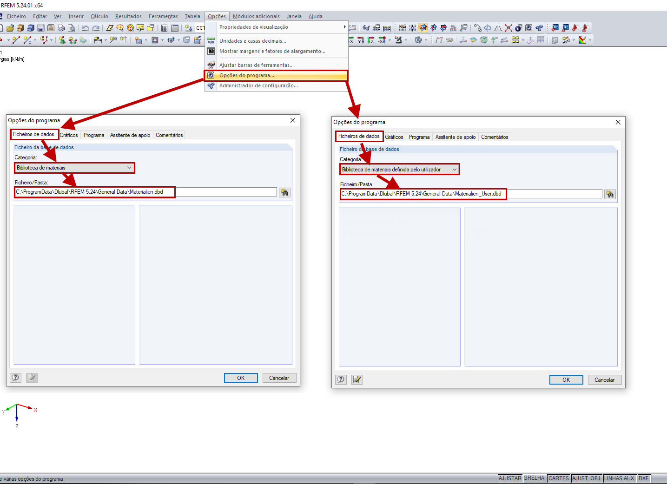The height and width of the screenshot is (484, 667).
Task: Open the Módulos adicionais menu
Action: (x=256, y=16)
